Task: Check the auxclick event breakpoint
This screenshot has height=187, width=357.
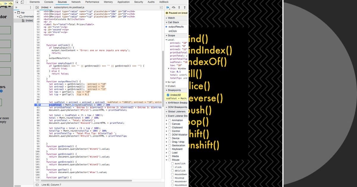Action: pyautogui.click(x=172, y=164)
